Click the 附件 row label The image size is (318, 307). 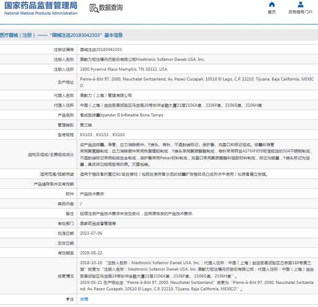click(70, 194)
